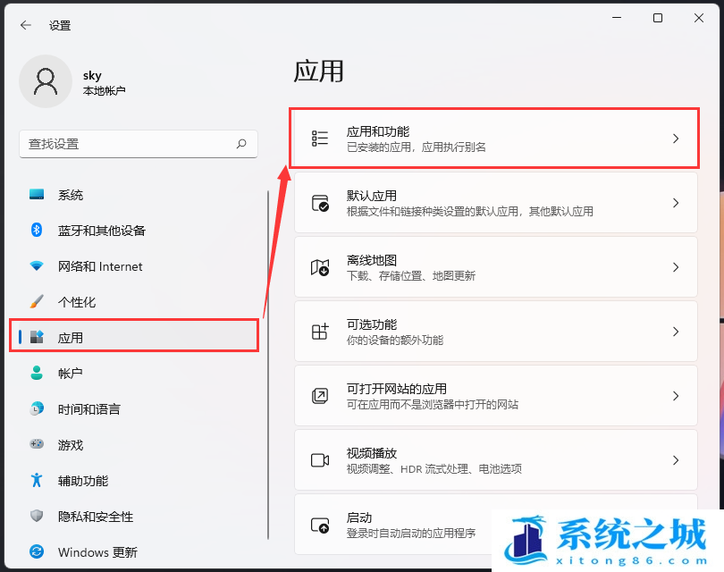
Task: Click the Bluetooth icon in sidebar
Action: point(37,230)
